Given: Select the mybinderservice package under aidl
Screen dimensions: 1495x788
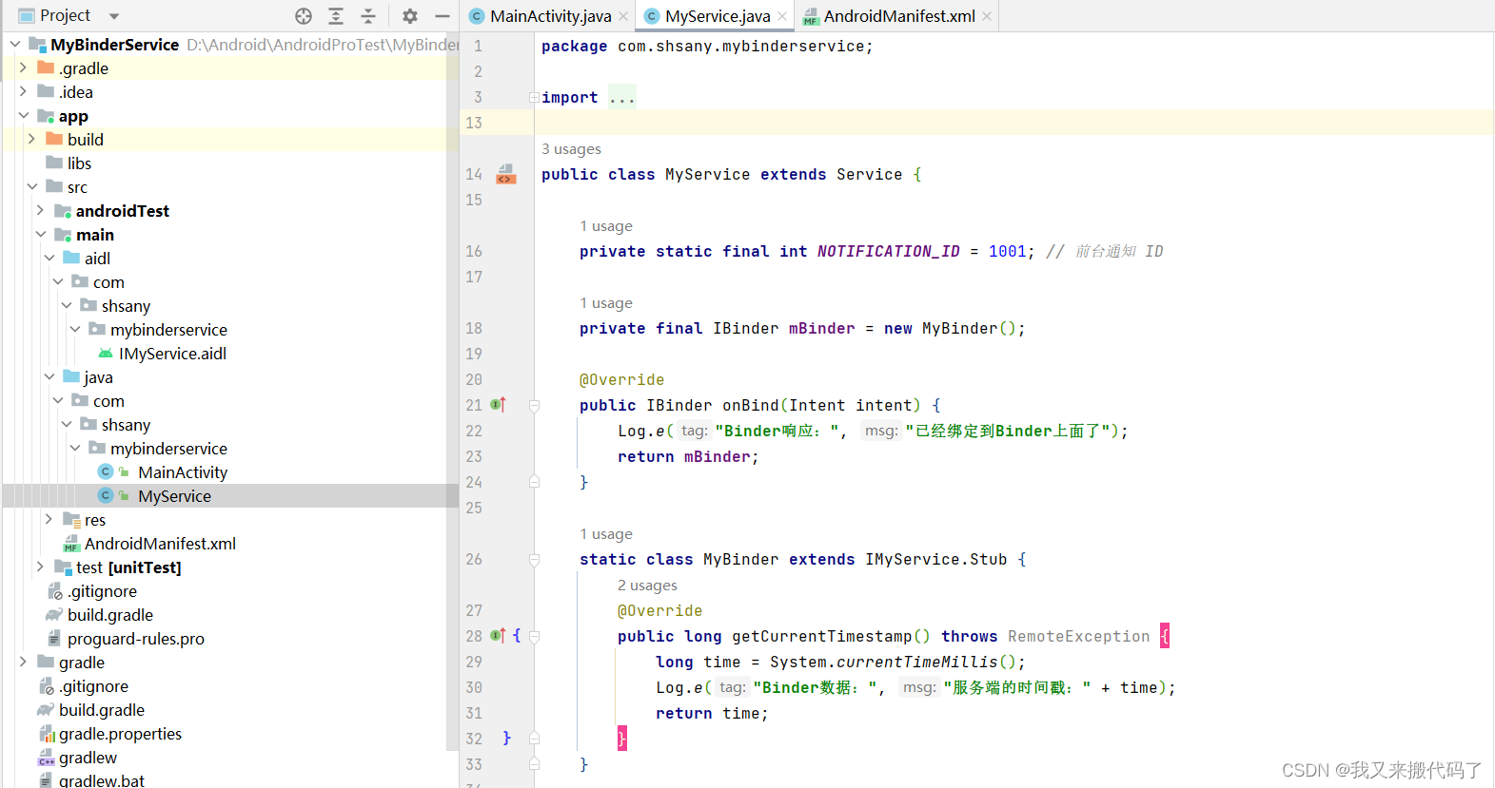Looking at the screenshot, I should coord(168,330).
